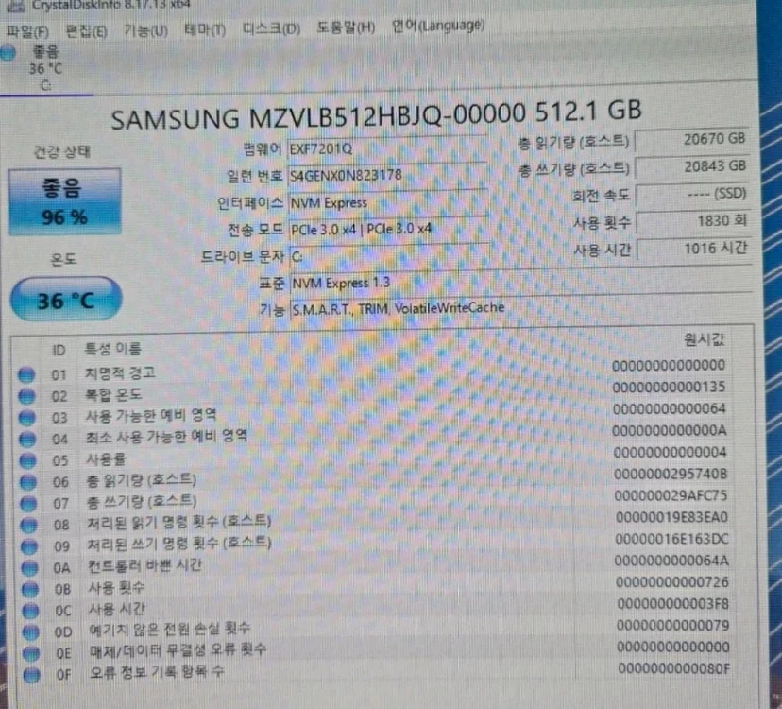The height and width of the screenshot is (709, 782).
Task: Click the 드라이브 문자 field C:
Action: (389, 256)
